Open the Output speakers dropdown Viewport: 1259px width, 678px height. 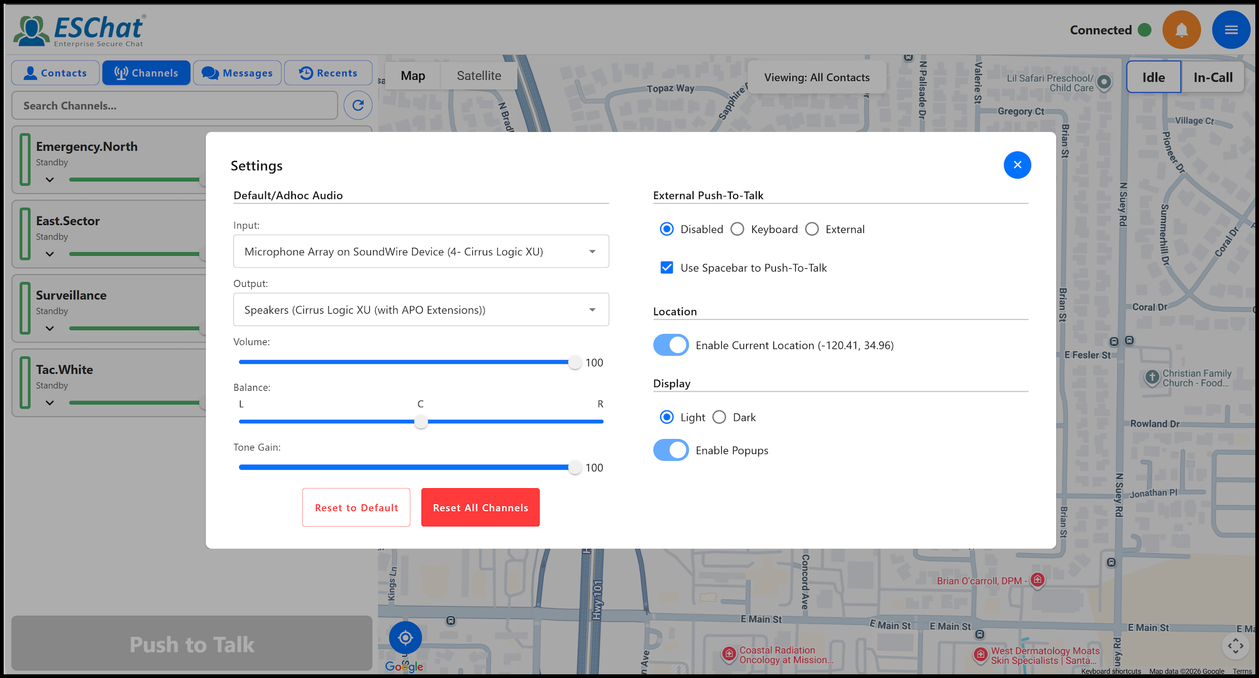(421, 310)
